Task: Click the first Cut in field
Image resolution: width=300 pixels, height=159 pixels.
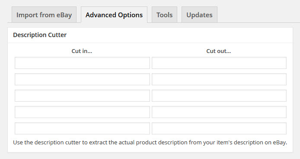Action: click(x=82, y=63)
